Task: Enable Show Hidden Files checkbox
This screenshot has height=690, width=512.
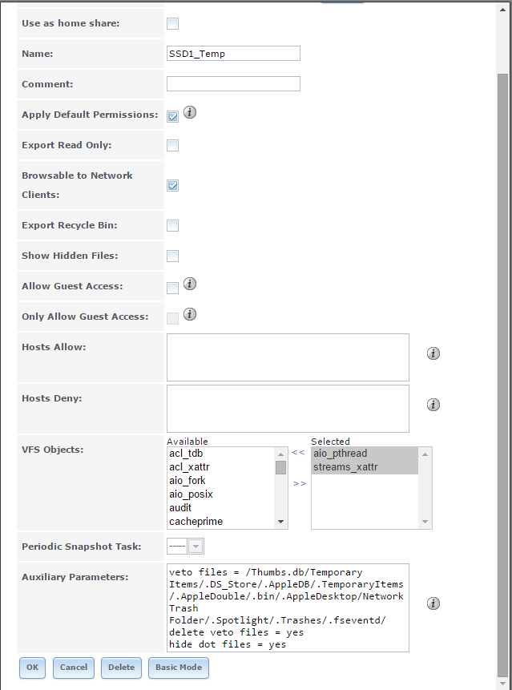Action: click(173, 256)
